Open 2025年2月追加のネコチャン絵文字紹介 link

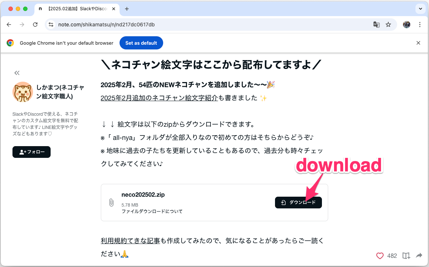(159, 98)
